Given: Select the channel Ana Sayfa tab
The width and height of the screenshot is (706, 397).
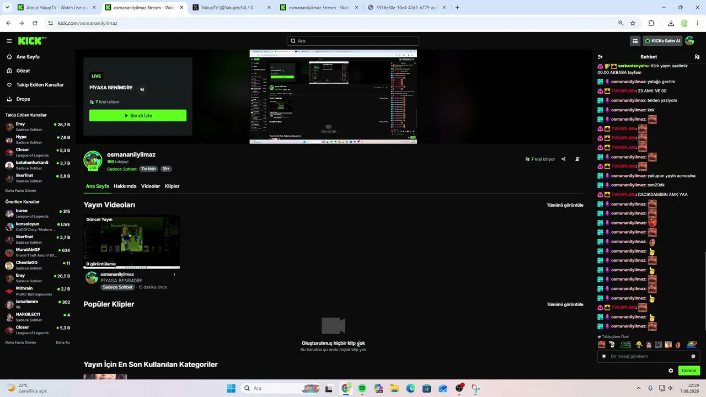Looking at the screenshot, I should [97, 186].
